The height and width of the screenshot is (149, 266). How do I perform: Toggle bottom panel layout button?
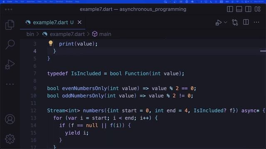tap(239, 9)
